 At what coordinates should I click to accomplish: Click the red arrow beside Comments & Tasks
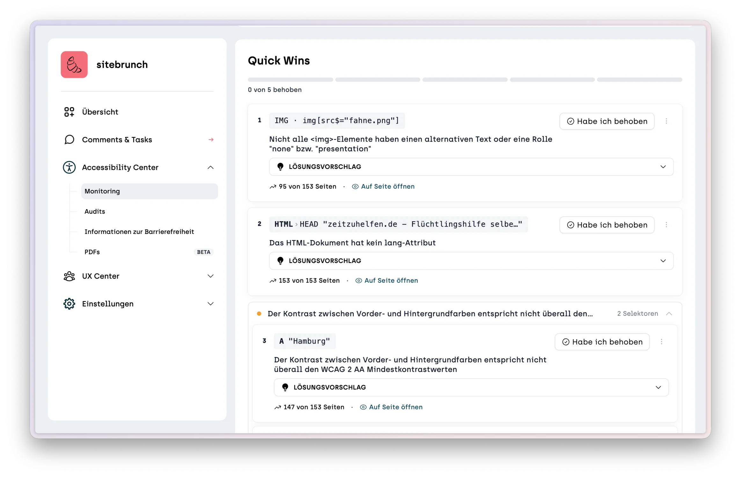pos(211,140)
